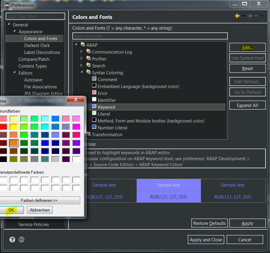Pick the orange color swatch
270x253 pixels.
tap(14, 143)
